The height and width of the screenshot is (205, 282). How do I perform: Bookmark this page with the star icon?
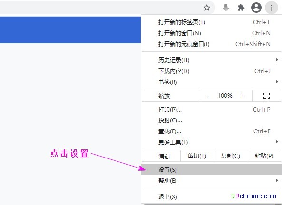[x=207, y=8]
